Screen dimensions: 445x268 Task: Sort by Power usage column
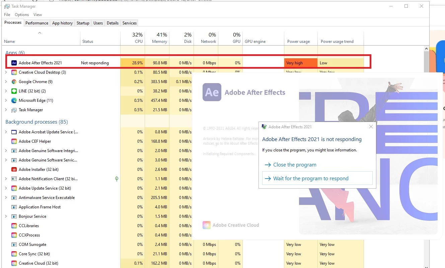pyautogui.click(x=301, y=38)
